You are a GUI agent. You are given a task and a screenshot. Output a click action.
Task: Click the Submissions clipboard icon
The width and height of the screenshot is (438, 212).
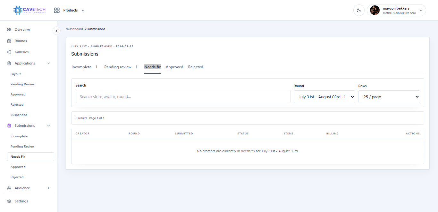click(9, 125)
